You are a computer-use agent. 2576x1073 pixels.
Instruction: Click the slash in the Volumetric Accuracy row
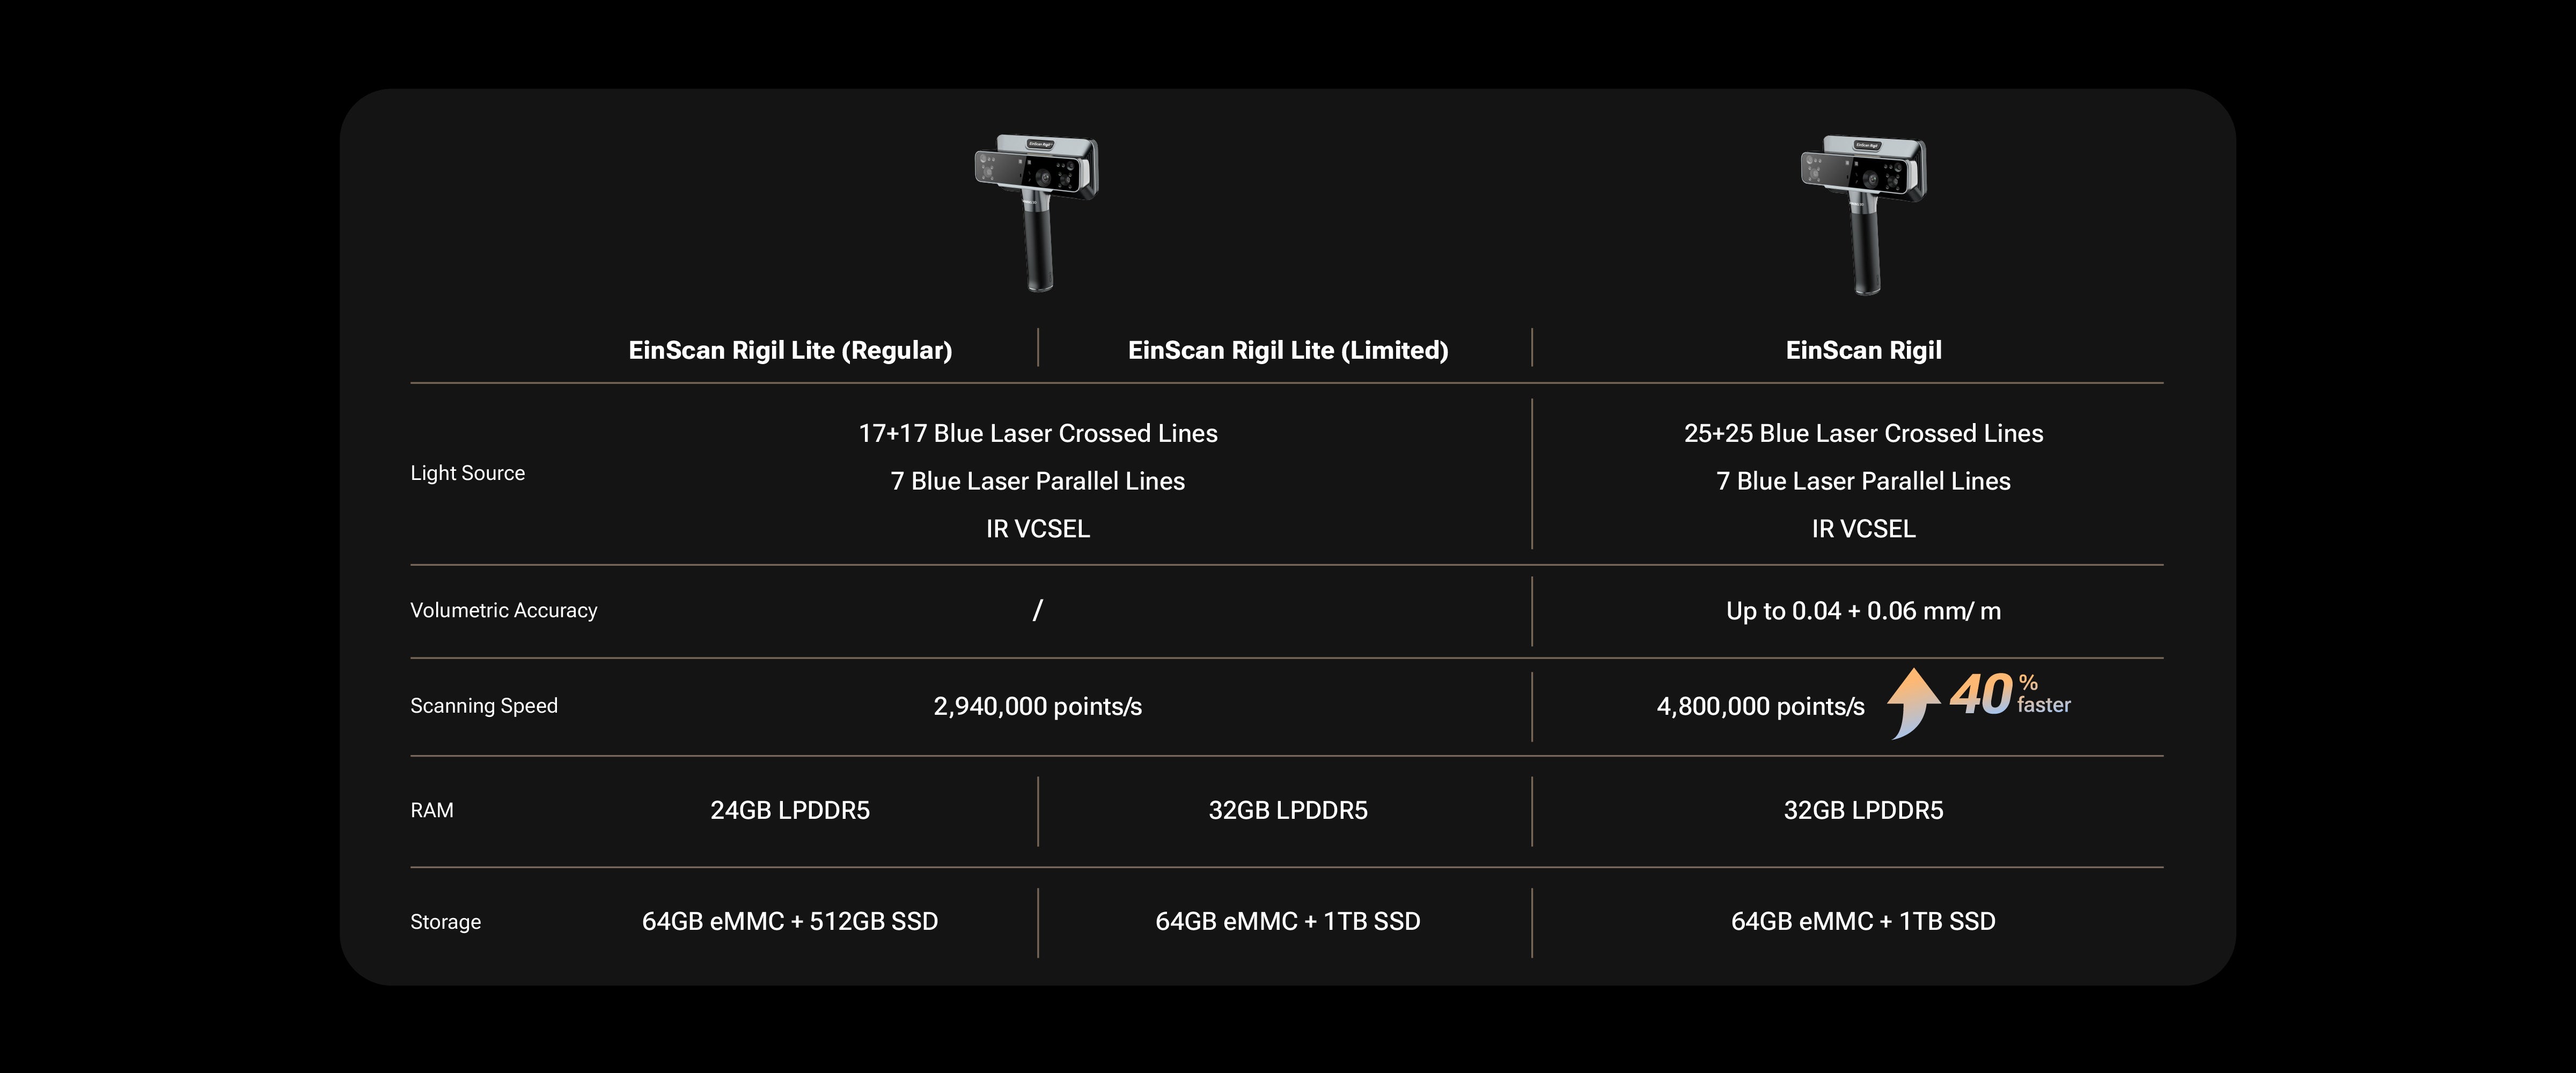click(1038, 610)
